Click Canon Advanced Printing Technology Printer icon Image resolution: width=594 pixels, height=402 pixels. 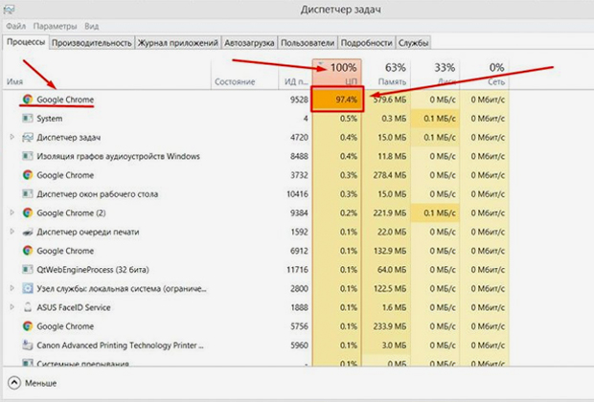point(27,345)
